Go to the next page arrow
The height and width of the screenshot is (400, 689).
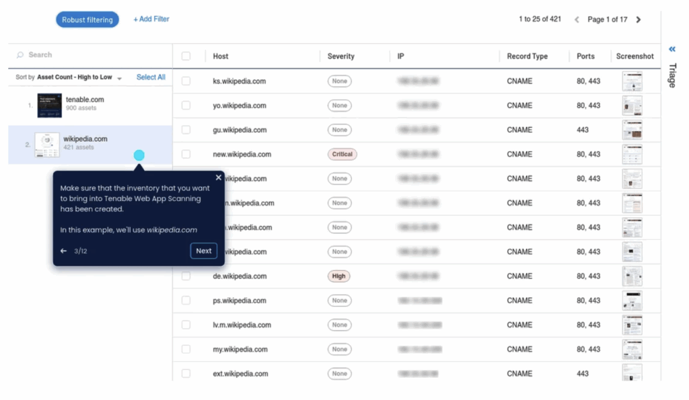639,19
